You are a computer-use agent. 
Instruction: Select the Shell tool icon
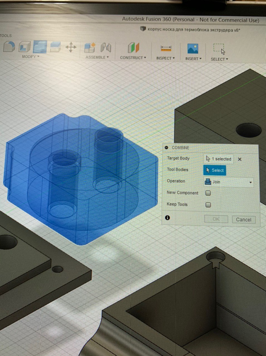pyautogui.click(x=24, y=47)
